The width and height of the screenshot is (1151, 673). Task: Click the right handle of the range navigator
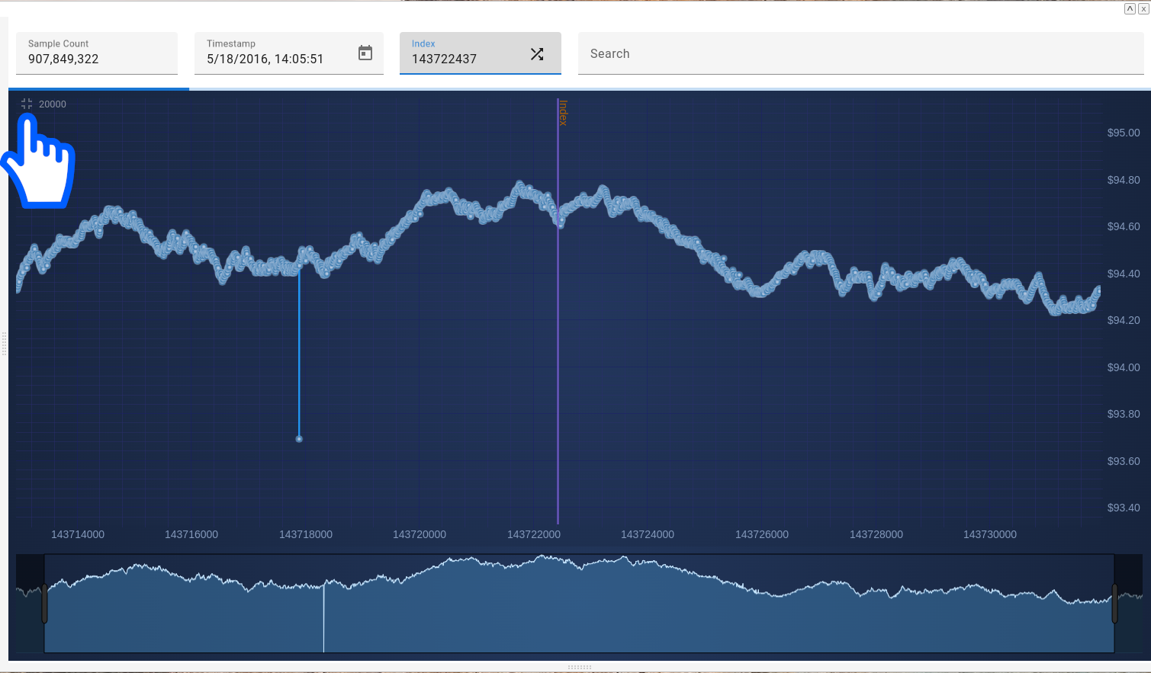1115,604
